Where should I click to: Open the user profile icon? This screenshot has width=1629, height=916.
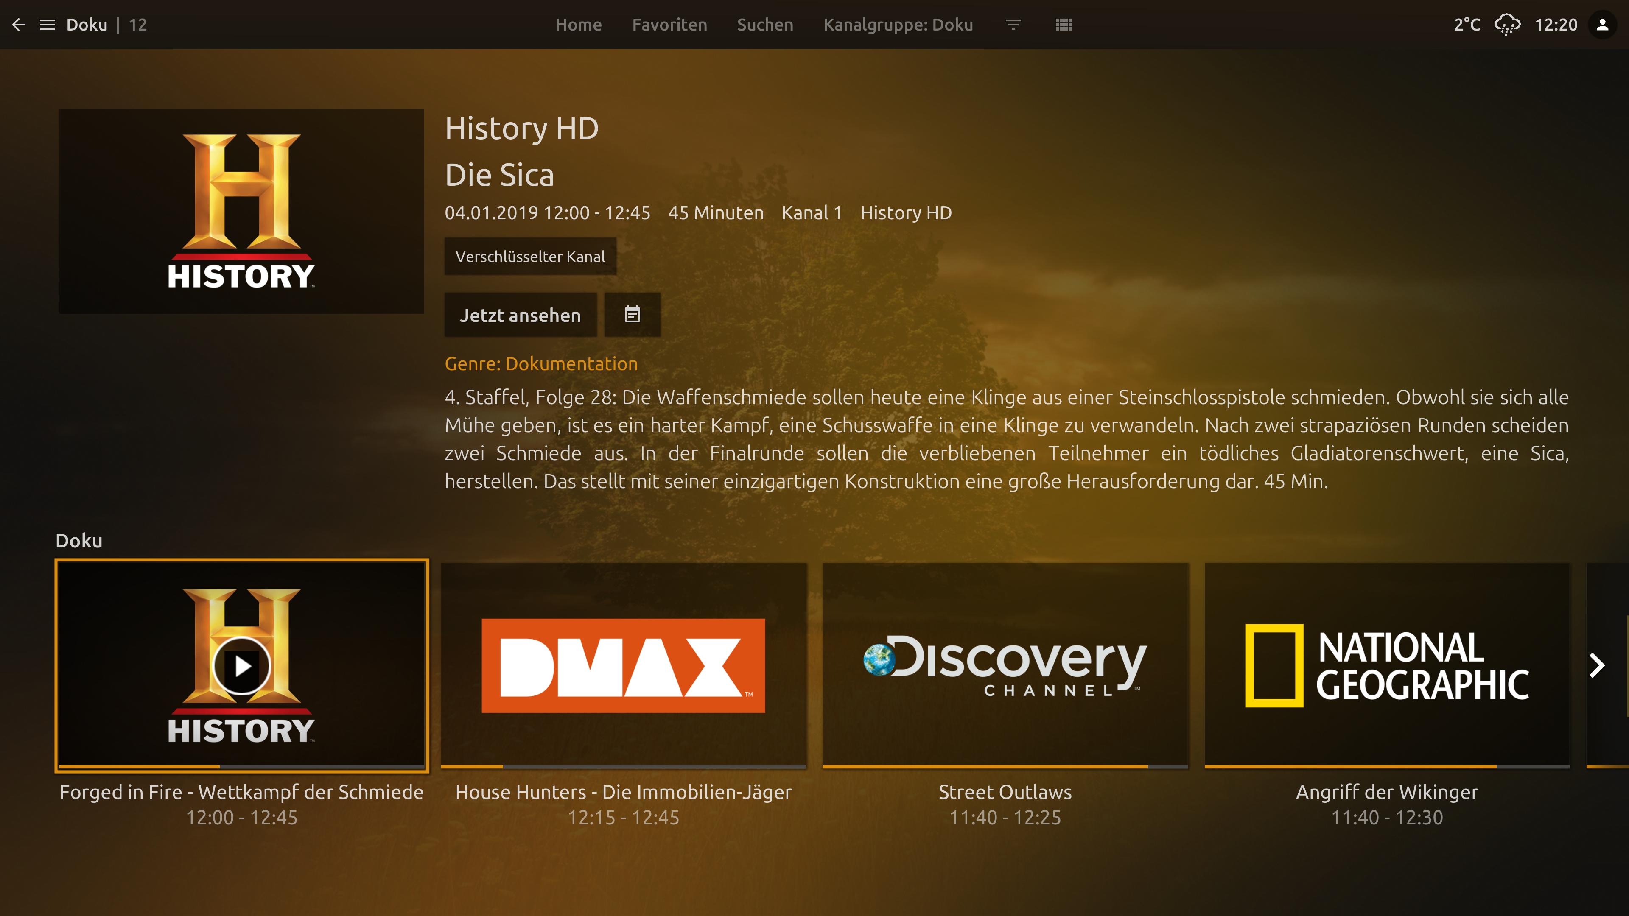pyautogui.click(x=1602, y=25)
